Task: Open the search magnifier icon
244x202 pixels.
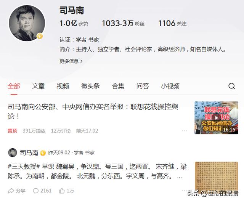Action: [x=231, y=86]
